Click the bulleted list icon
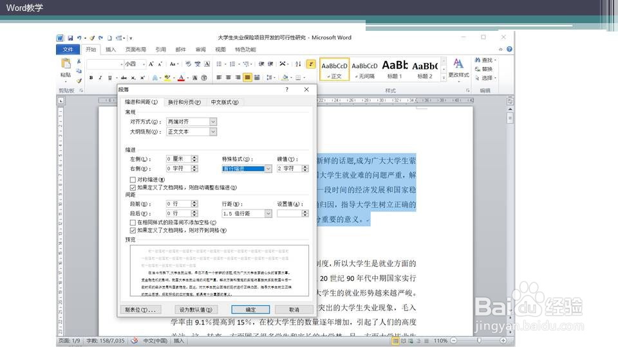The height and width of the screenshot is (347, 618). pos(219,64)
